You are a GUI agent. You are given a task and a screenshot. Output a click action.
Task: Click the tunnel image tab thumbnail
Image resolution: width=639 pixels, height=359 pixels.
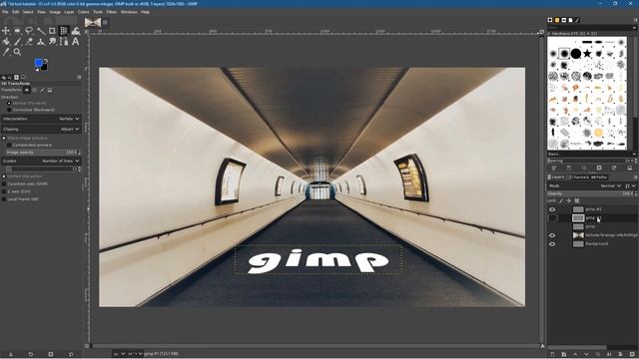(93, 22)
